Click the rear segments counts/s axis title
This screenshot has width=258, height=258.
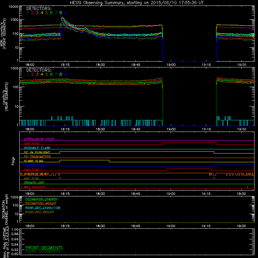pos(5,97)
